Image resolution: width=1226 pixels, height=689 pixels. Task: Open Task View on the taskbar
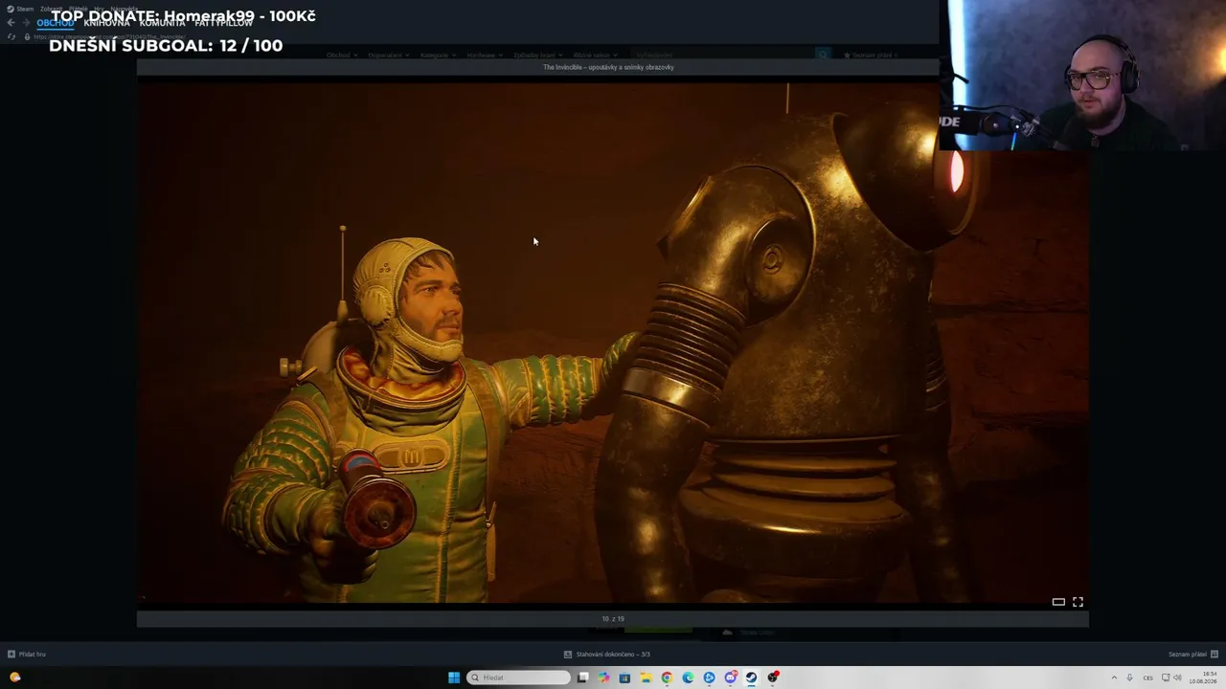click(x=582, y=678)
